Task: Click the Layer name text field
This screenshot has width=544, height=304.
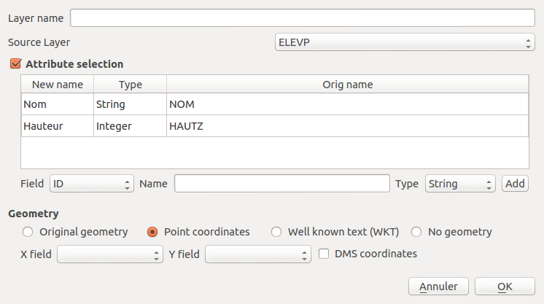Action: point(302,18)
